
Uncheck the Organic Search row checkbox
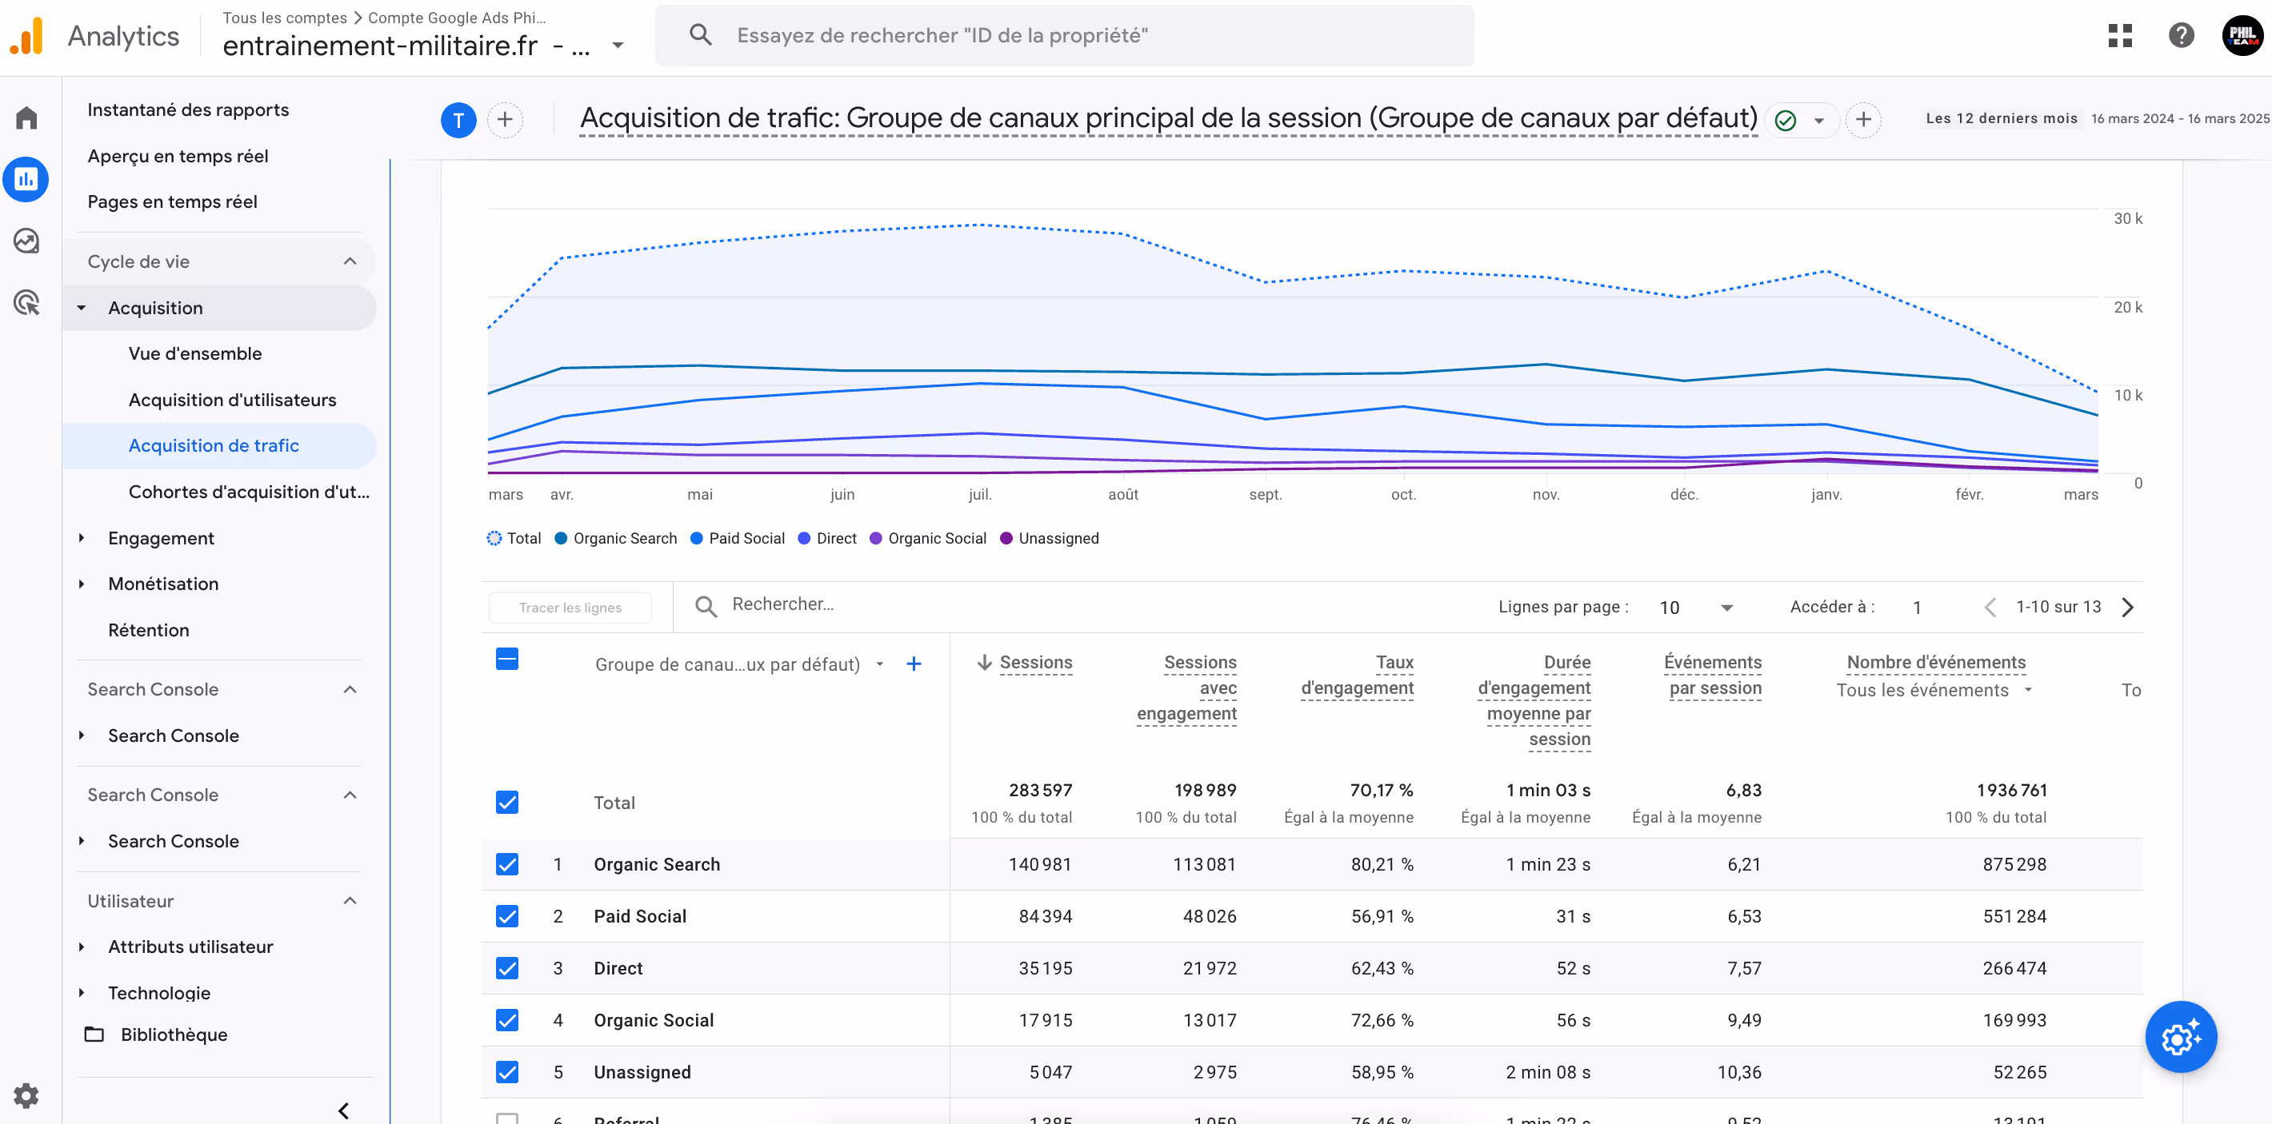tap(507, 864)
